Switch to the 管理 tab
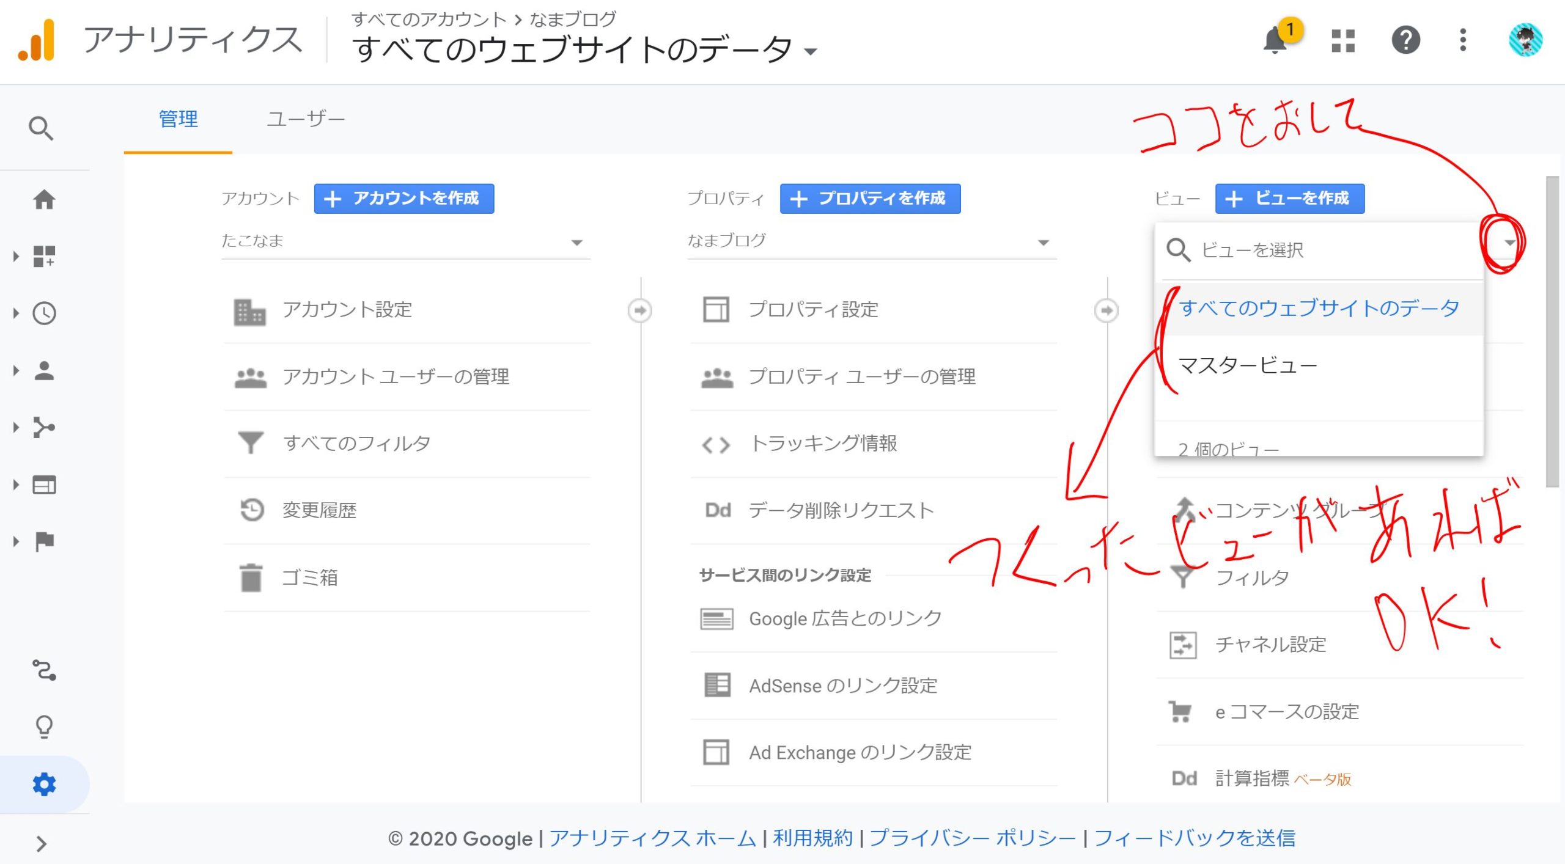The height and width of the screenshot is (864, 1565). click(x=178, y=119)
